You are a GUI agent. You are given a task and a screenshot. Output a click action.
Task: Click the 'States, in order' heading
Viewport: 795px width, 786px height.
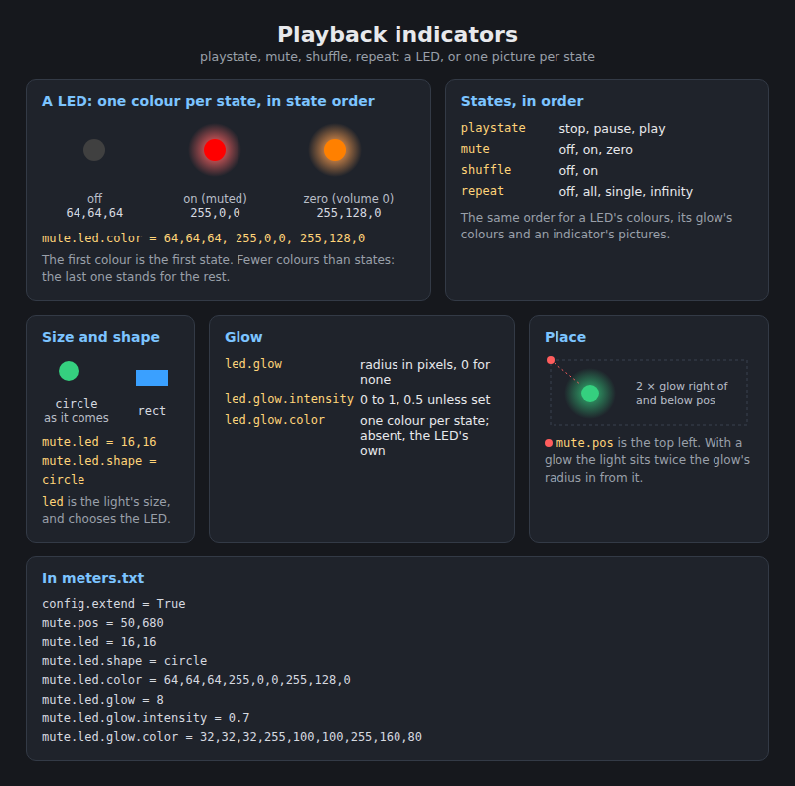(523, 101)
